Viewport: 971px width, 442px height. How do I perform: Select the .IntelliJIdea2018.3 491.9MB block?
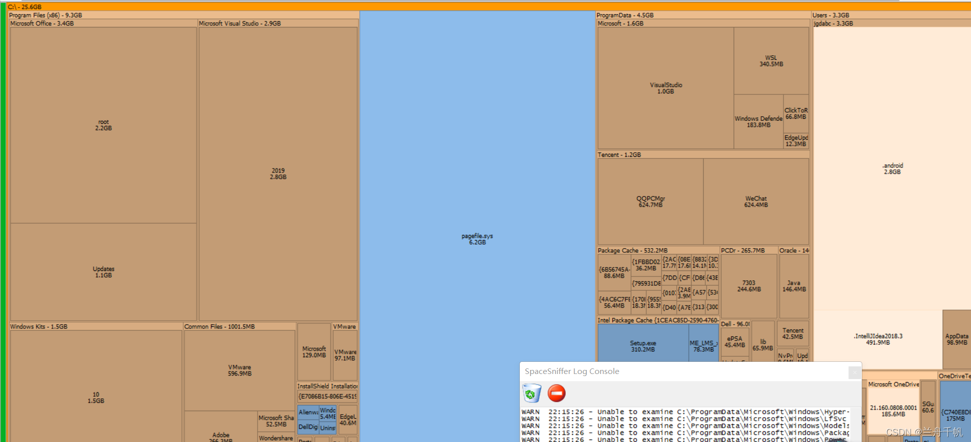(878, 339)
